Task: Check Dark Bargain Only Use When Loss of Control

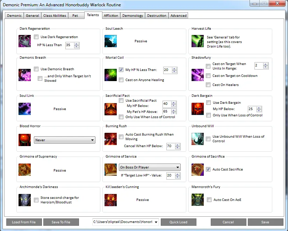Action: point(208,115)
